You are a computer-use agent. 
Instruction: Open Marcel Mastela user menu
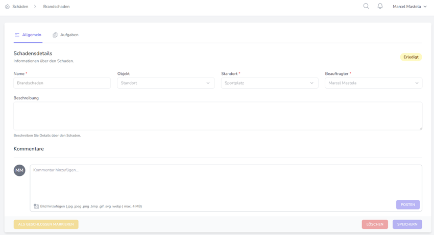pyautogui.click(x=409, y=7)
